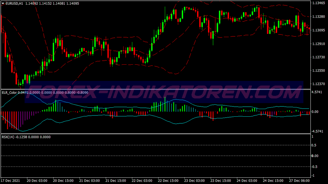Click the 0.8090 -0.8090 ELR values
Image resolution: width=328 pixels, height=184 pixels.
[x=76, y=92]
